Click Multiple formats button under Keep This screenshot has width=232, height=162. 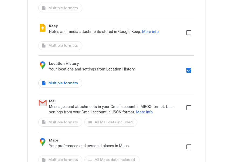pos(60,46)
